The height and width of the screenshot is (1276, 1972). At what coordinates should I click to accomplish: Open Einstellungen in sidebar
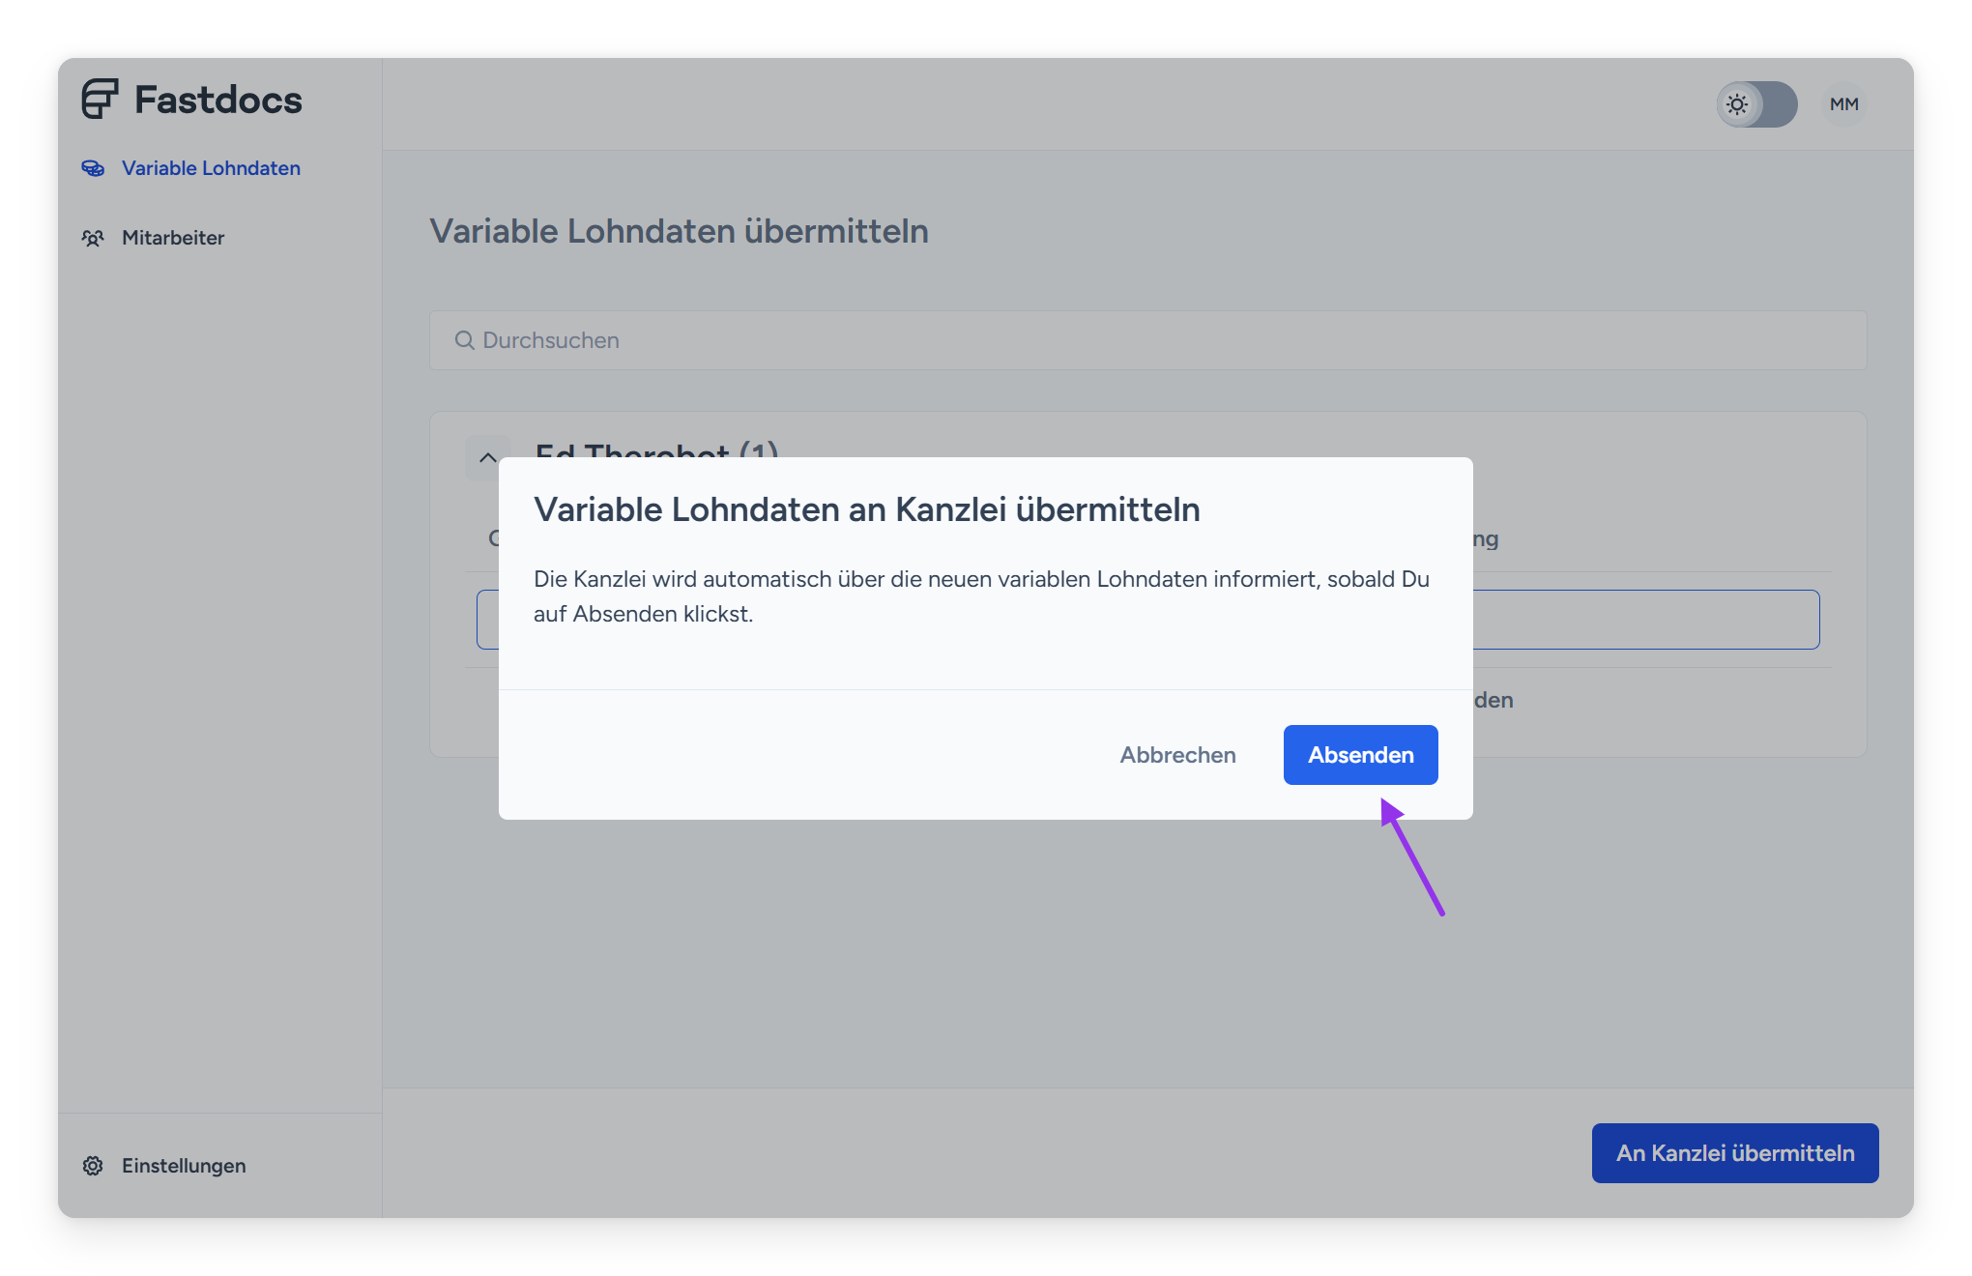[x=184, y=1166]
